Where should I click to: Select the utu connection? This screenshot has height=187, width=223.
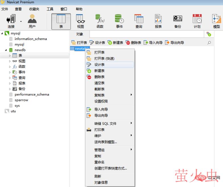[x=13, y=111]
